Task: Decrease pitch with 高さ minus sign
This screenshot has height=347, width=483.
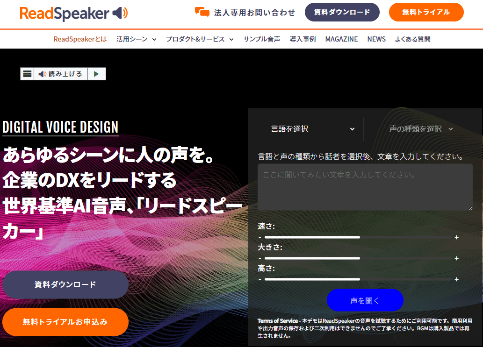Action: point(260,279)
